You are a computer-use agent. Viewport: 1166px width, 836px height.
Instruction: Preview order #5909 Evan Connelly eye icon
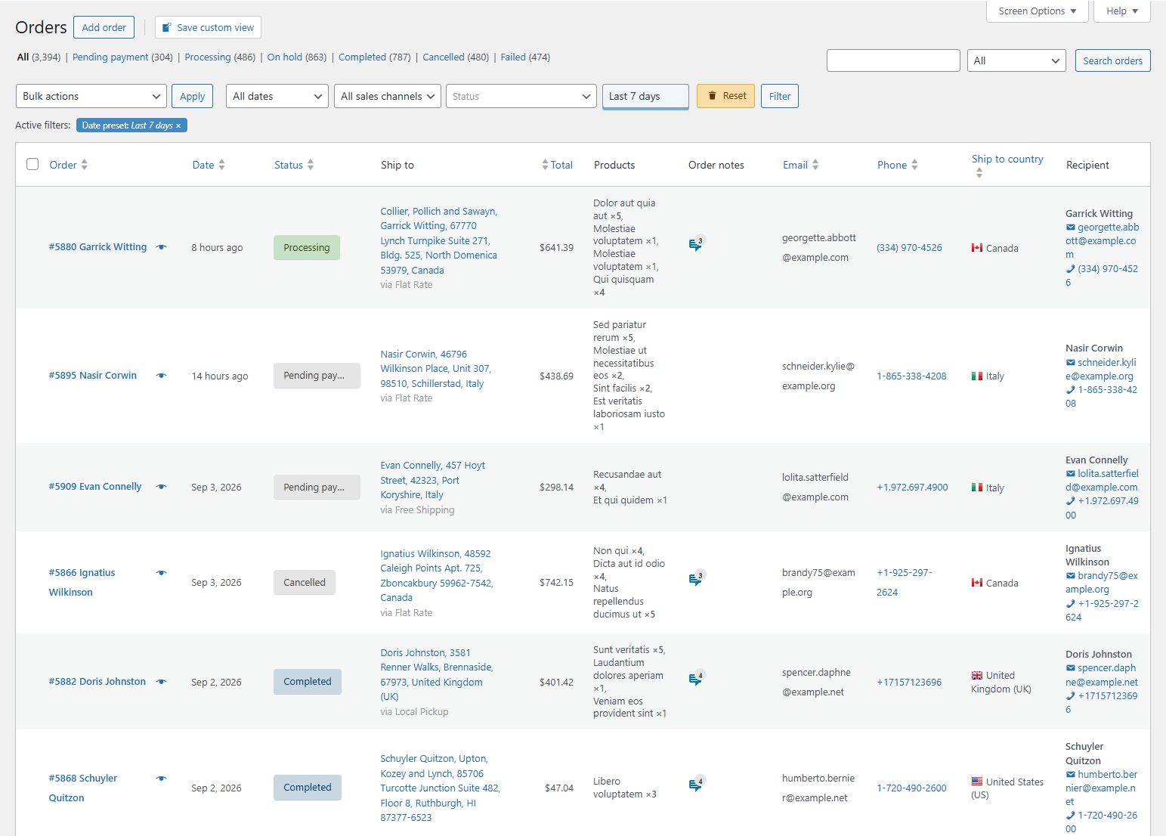pyautogui.click(x=161, y=487)
